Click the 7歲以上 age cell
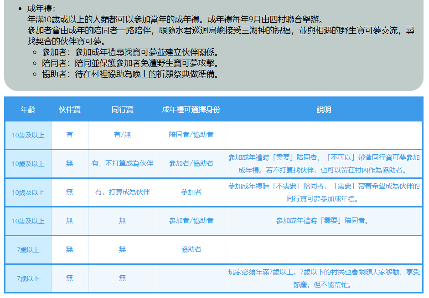The width and height of the screenshot is (429, 298). (28, 249)
